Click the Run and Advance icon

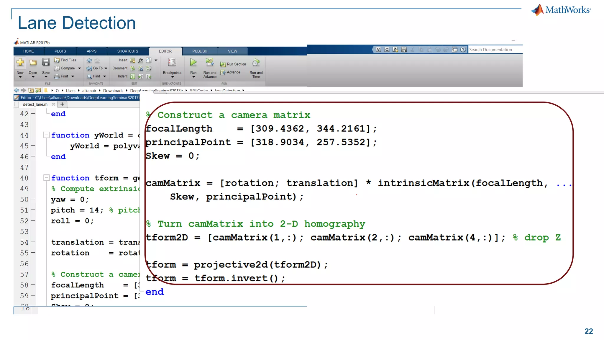(210, 62)
